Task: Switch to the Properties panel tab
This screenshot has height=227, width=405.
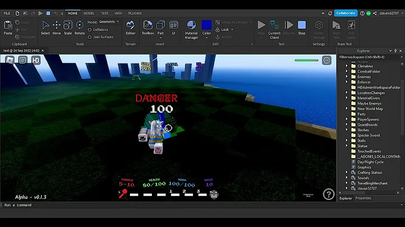Action: pyautogui.click(x=363, y=198)
